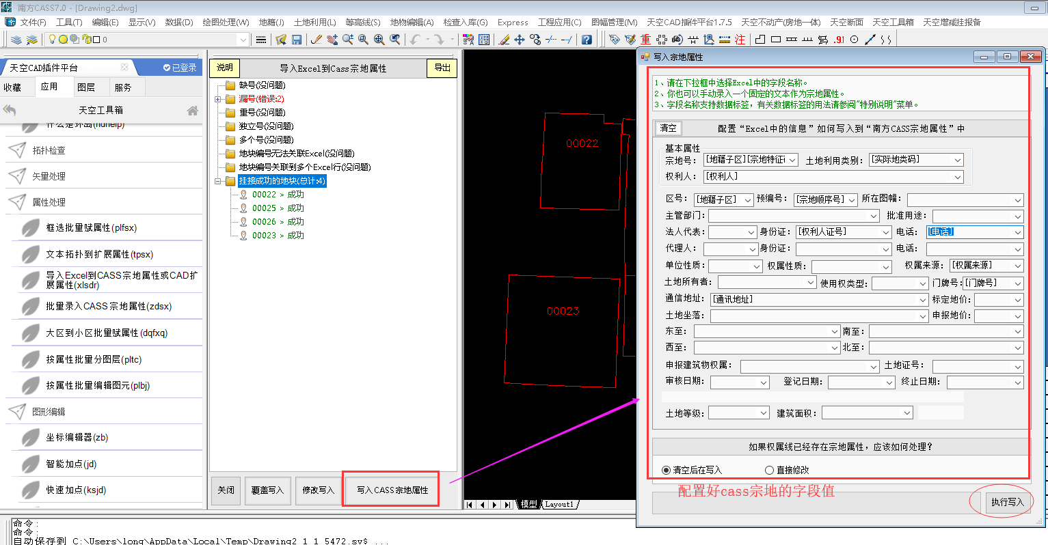Click the 清空 button in dialog

coord(668,128)
